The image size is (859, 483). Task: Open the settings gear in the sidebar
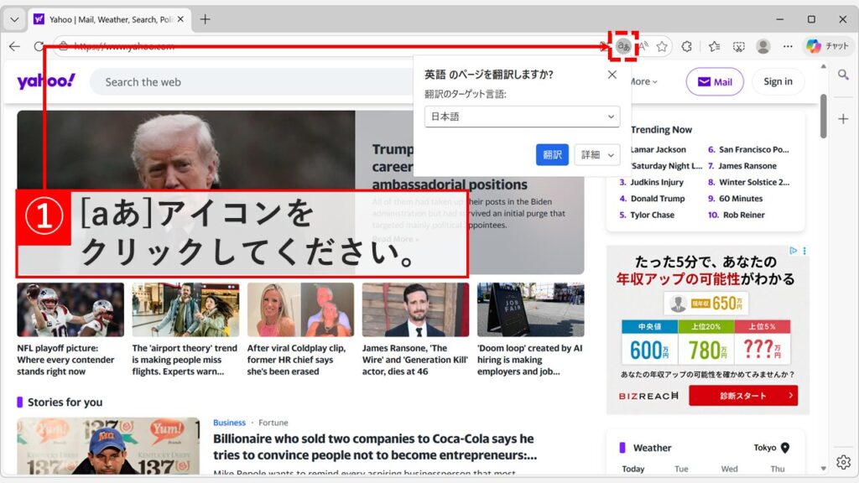tap(844, 461)
